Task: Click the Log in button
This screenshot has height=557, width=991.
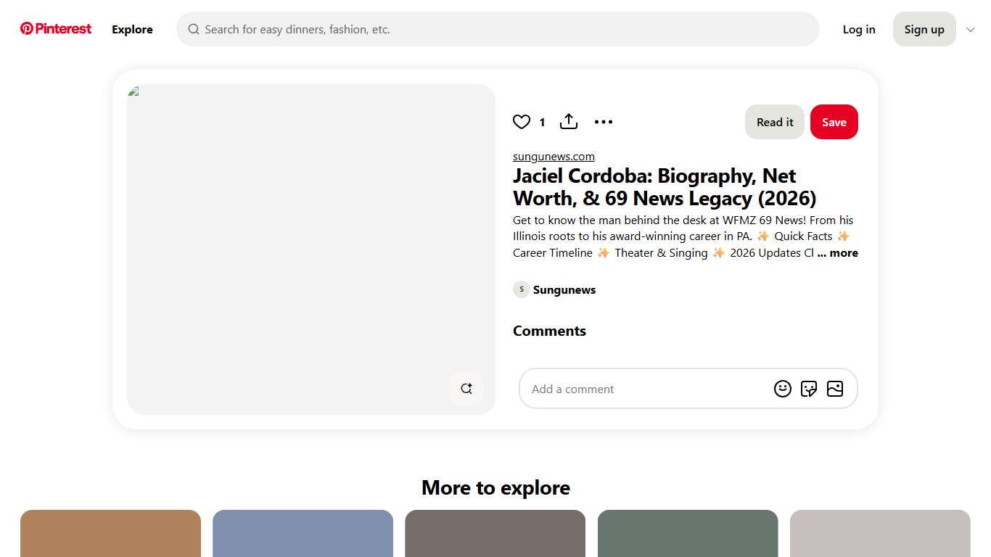Action: (859, 29)
